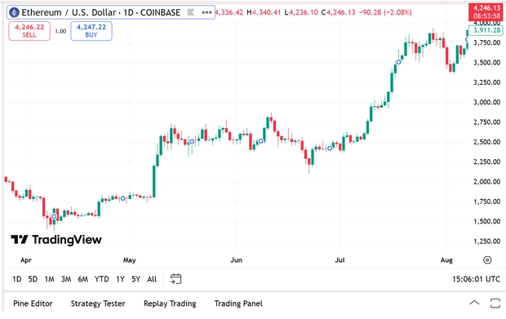Open the Pine Editor tab
This screenshot has width=506, height=319.
[x=33, y=303]
